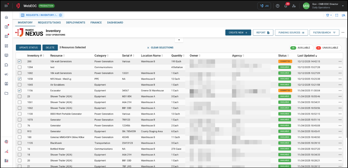Open the globe icon in sidebar
Viewport: 348px width, 168px height.
[x=6, y=142]
